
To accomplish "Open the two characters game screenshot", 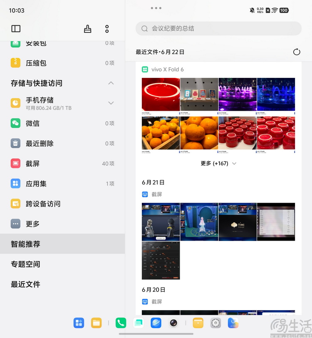I will pos(161,222).
